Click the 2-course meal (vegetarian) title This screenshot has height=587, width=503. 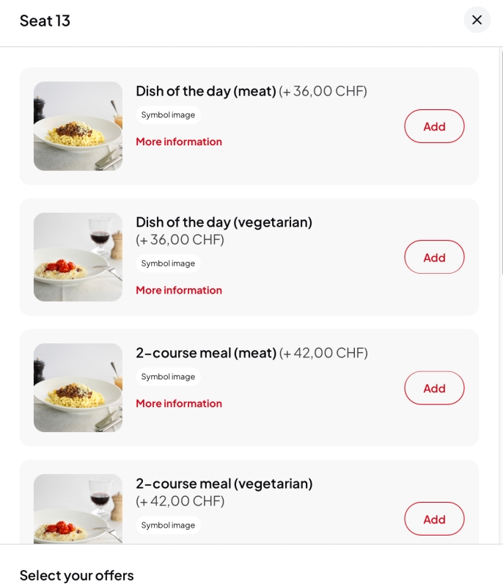224,484
